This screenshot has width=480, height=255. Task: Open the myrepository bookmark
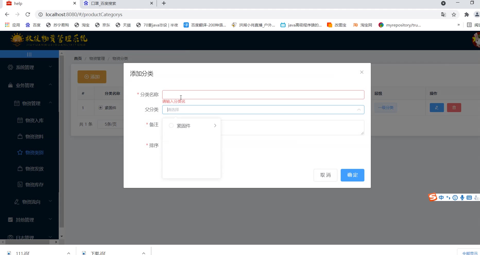(x=400, y=25)
